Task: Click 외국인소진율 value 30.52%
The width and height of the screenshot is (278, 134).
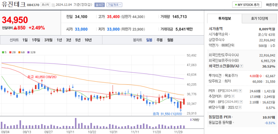Action: 269,66
